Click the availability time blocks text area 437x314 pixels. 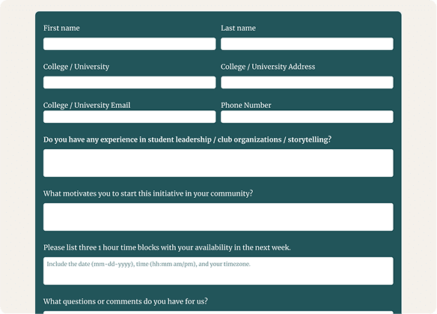click(218, 271)
